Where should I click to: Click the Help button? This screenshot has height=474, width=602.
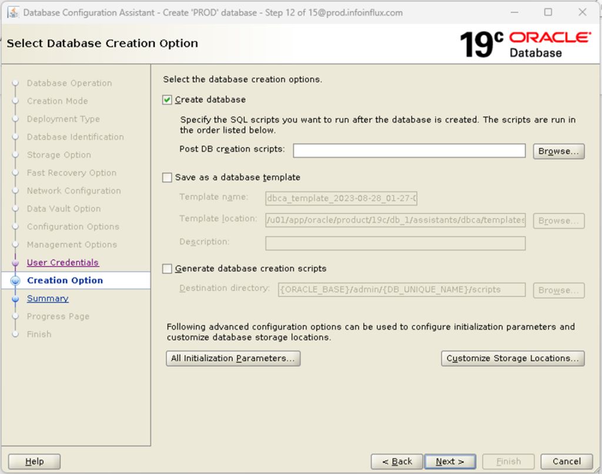pos(34,461)
